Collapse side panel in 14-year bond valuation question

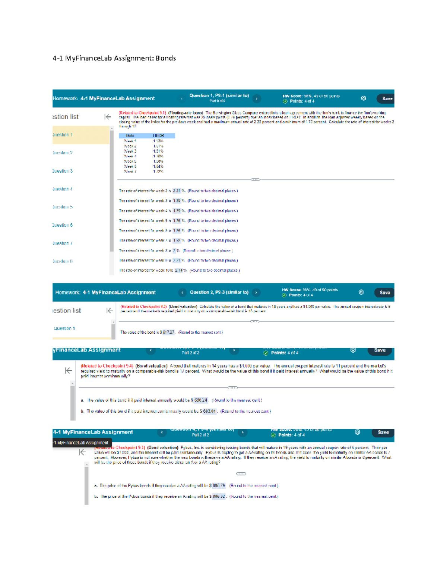pyautogui.click(x=69, y=370)
